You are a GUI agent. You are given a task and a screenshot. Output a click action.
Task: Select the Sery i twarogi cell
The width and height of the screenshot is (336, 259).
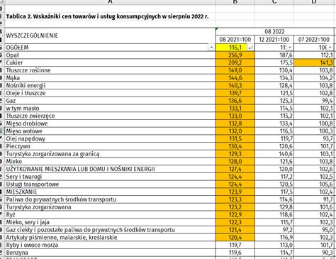point(110,177)
